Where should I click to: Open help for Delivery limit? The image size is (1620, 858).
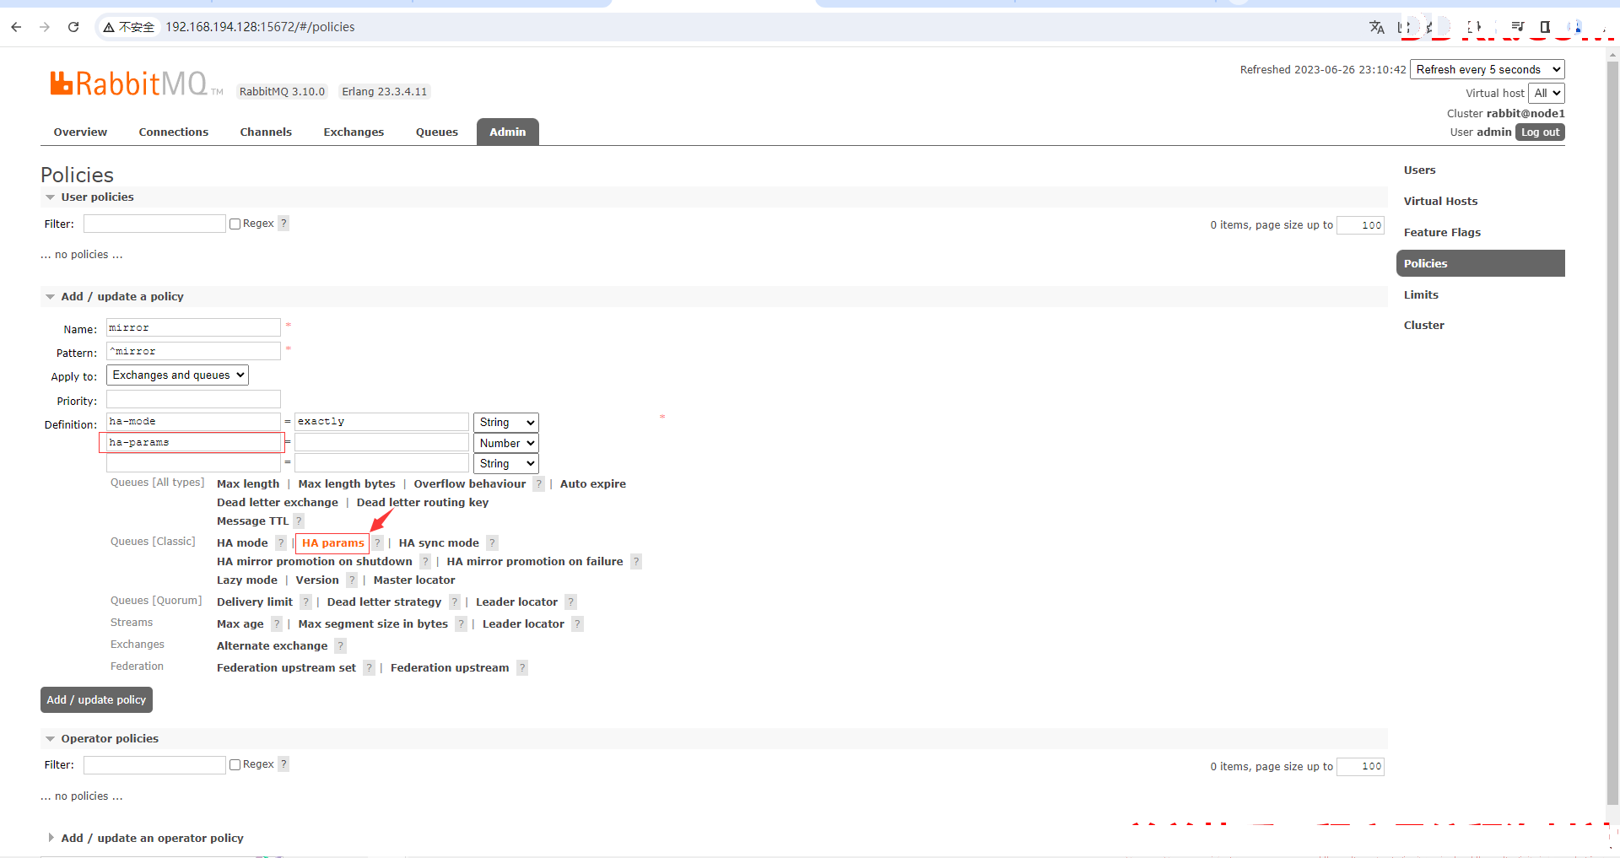click(305, 602)
